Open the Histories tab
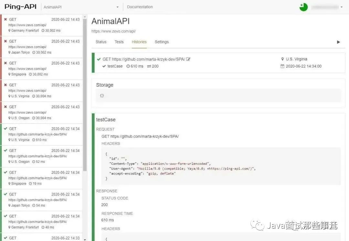 pyautogui.click(x=139, y=42)
